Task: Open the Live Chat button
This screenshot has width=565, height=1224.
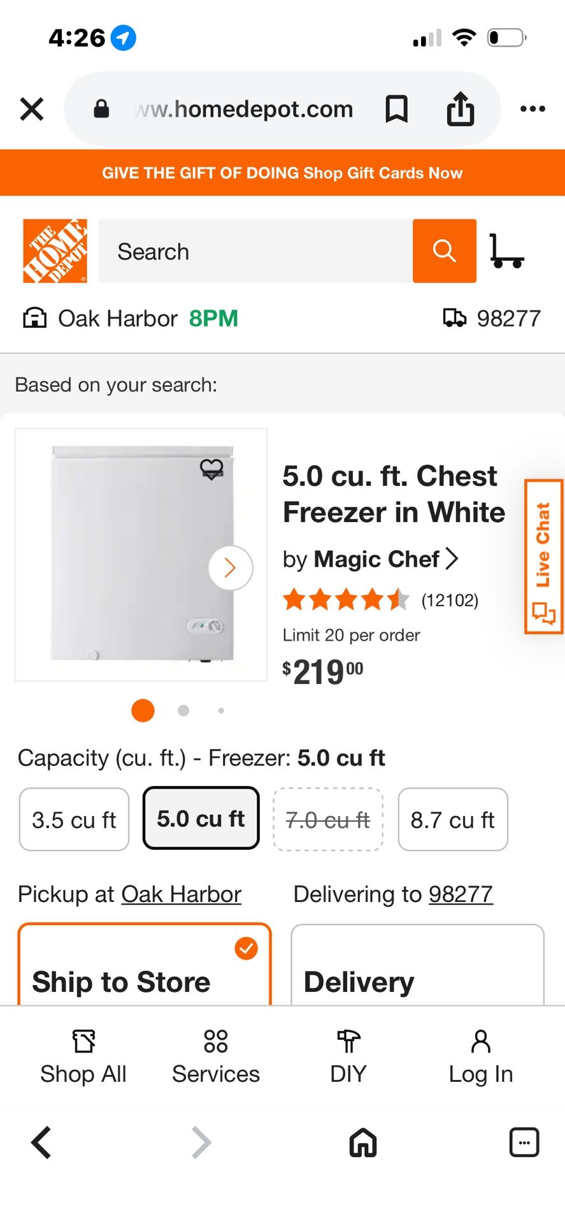Action: click(x=543, y=557)
